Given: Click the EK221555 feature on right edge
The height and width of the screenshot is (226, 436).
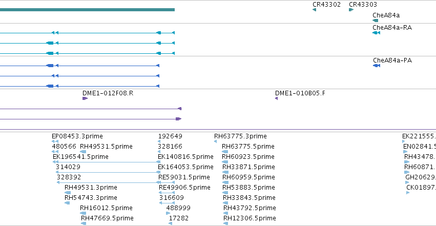Looking at the screenshot, I should 404,141.
